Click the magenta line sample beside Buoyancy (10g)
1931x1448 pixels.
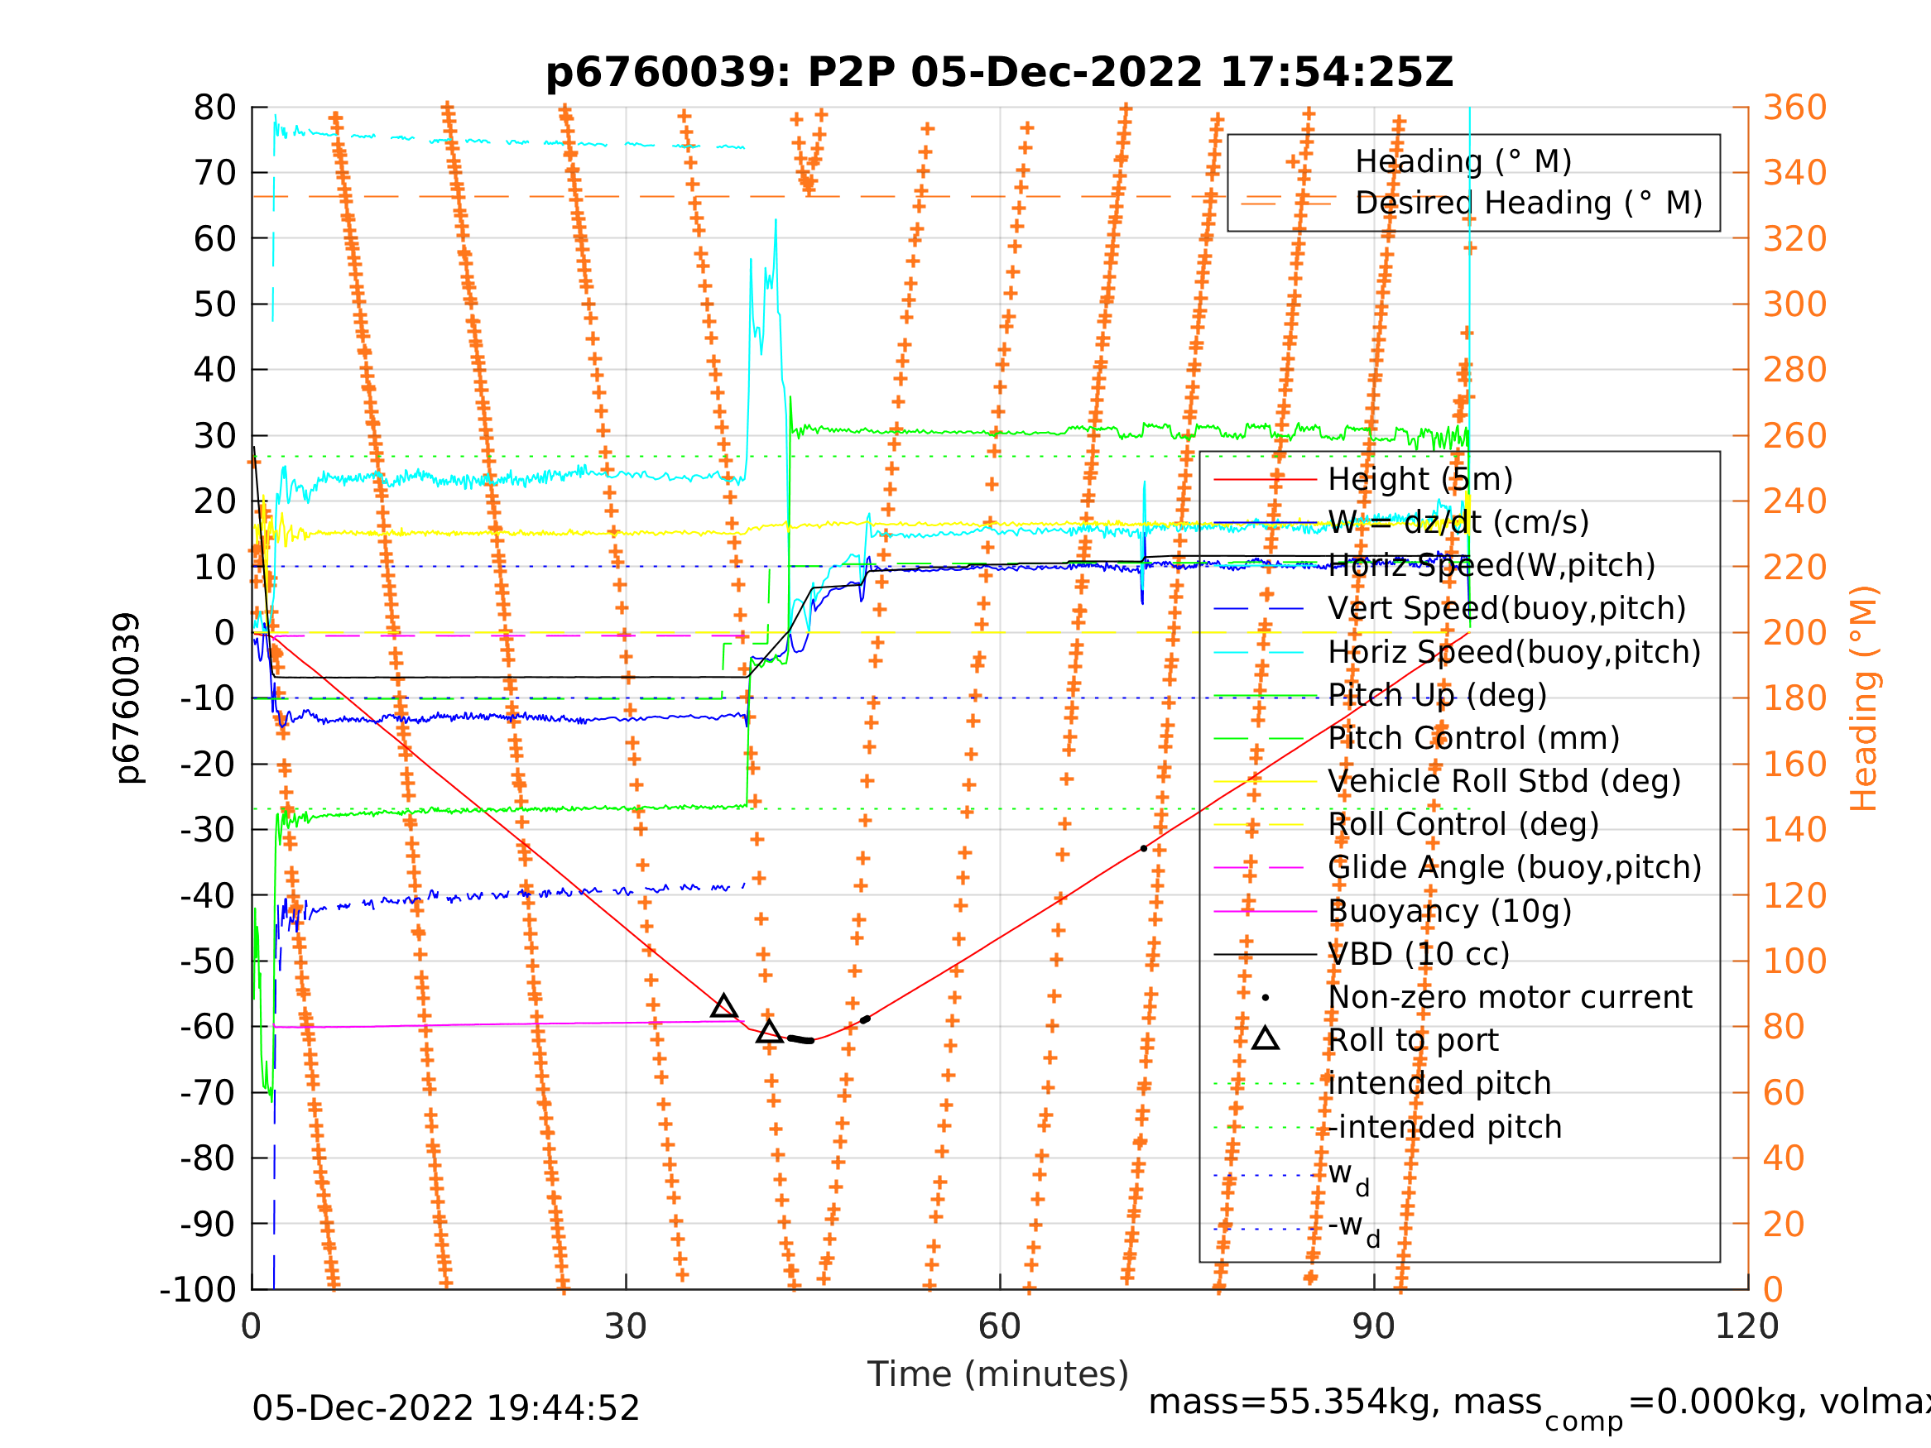coord(1265,911)
